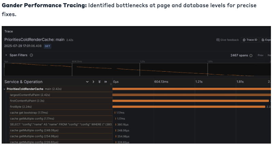Click the firstContentfulPaint timeline bar
Screen dimensions: 273x147
tap(191, 101)
